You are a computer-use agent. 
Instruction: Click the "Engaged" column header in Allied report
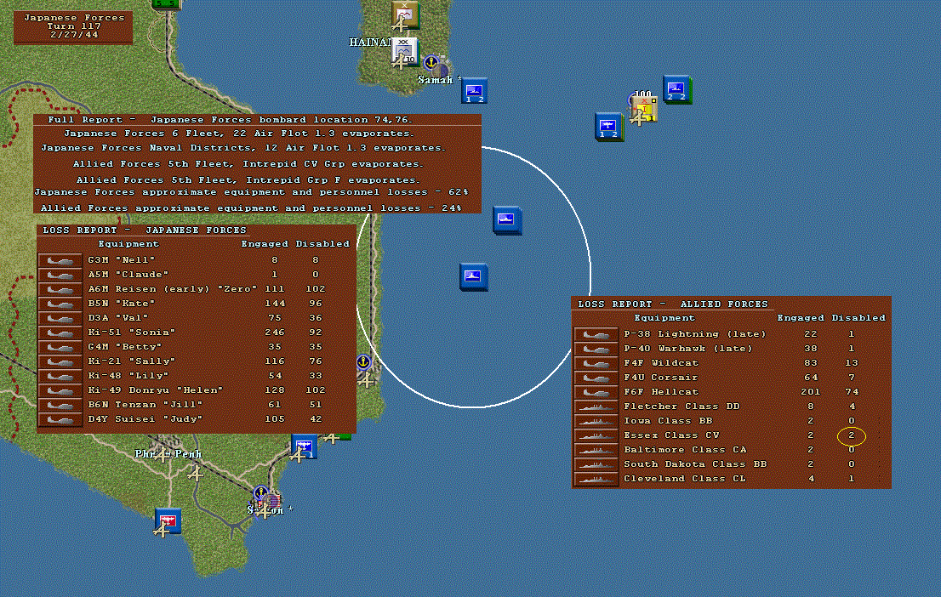(x=801, y=318)
